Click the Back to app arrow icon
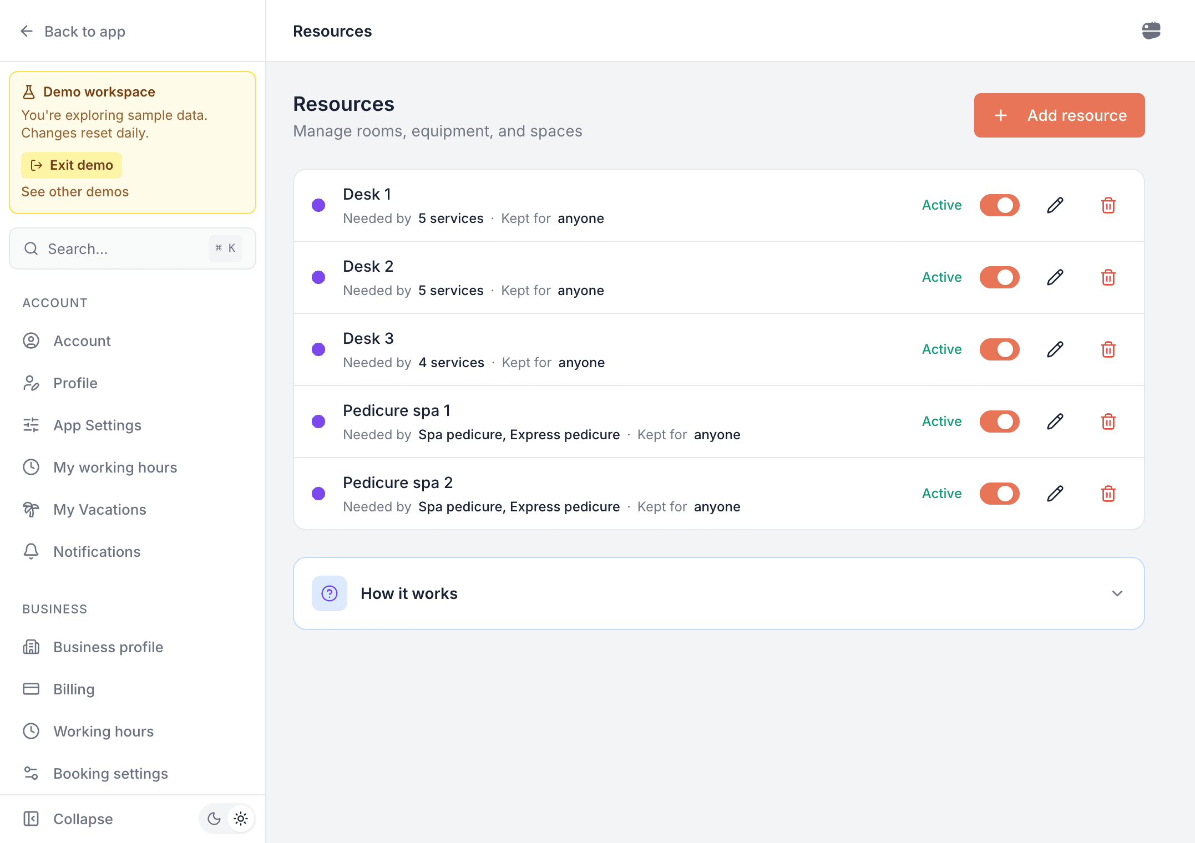Viewport: 1195px width, 843px height. click(27, 31)
